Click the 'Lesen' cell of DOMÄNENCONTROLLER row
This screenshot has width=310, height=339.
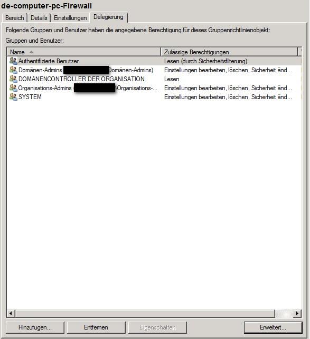pyautogui.click(x=172, y=79)
